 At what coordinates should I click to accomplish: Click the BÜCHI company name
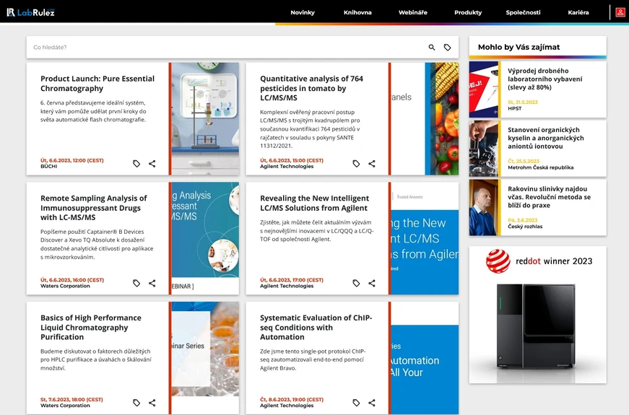click(x=49, y=167)
